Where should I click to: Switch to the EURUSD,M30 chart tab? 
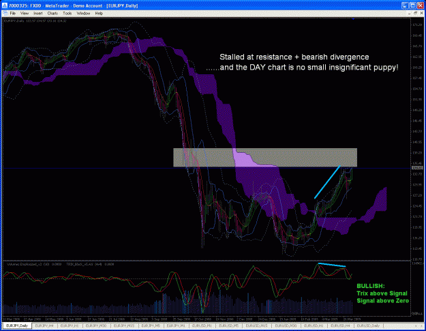click(x=286, y=326)
